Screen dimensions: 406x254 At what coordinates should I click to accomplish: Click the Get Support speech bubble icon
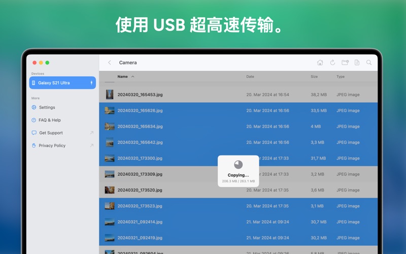click(x=34, y=133)
